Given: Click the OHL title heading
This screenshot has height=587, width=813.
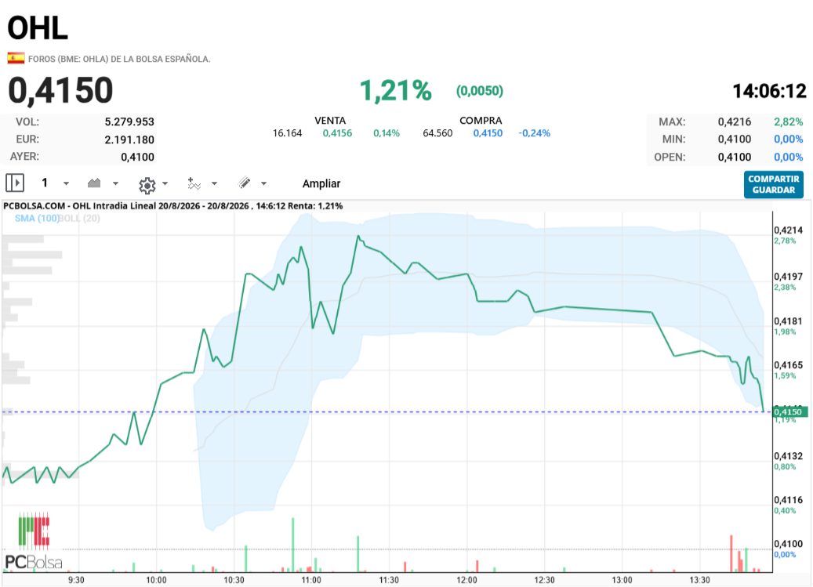Looking at the screenshot, I should (38, 27).
